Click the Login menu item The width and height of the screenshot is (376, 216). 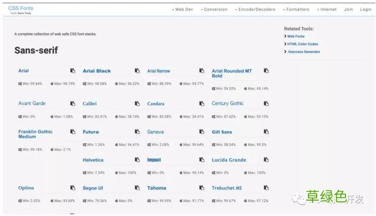point(365,9)
